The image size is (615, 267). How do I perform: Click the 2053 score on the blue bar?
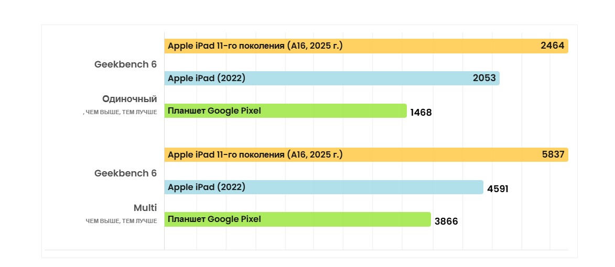[x=484, y=79]
